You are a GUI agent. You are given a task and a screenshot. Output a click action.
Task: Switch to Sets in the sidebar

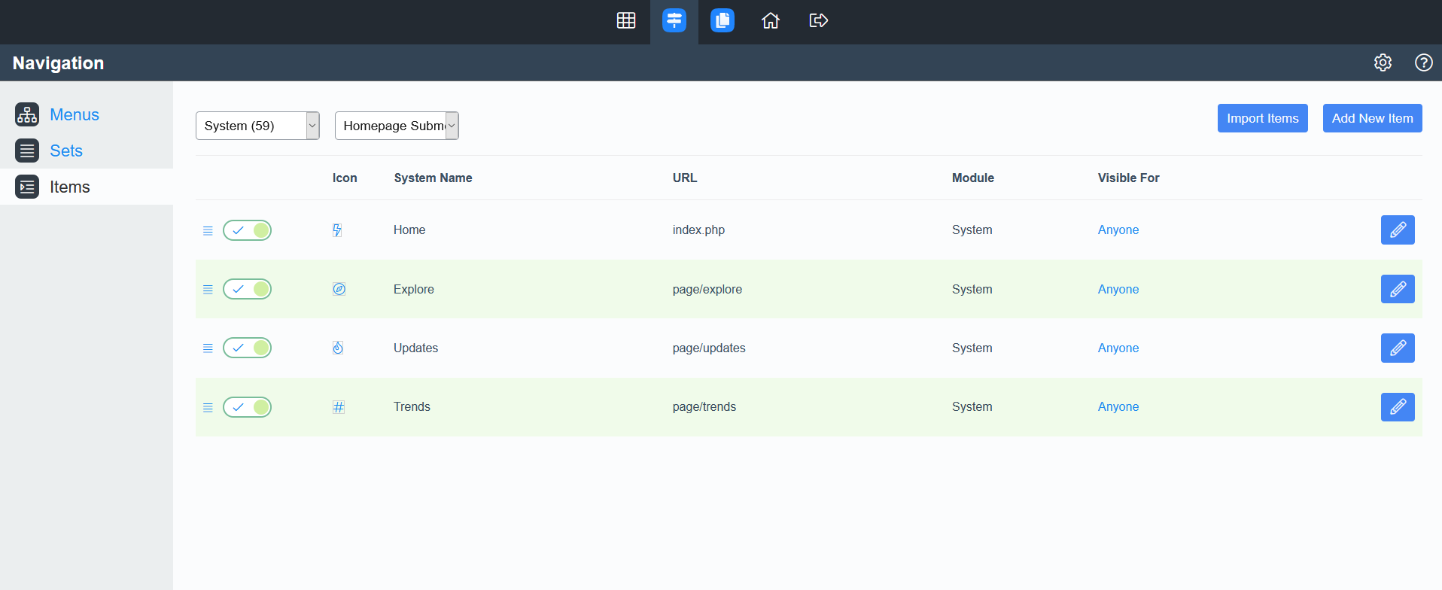pos(66,151)
